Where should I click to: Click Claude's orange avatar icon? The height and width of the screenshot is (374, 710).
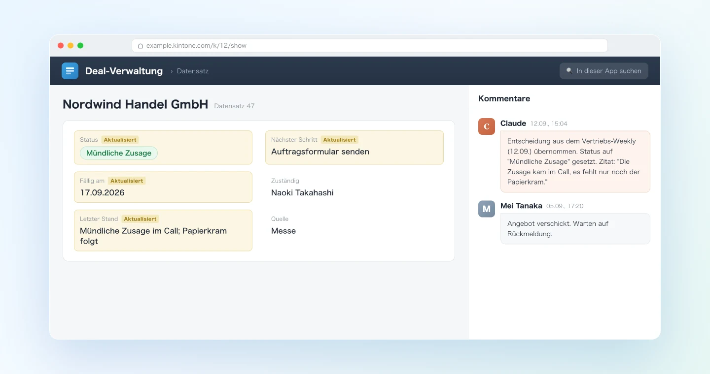[x=487, y=126]
